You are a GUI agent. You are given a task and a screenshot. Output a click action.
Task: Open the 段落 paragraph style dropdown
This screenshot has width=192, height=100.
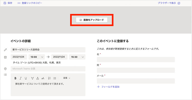pyautogui.click(x=67, y=78)
